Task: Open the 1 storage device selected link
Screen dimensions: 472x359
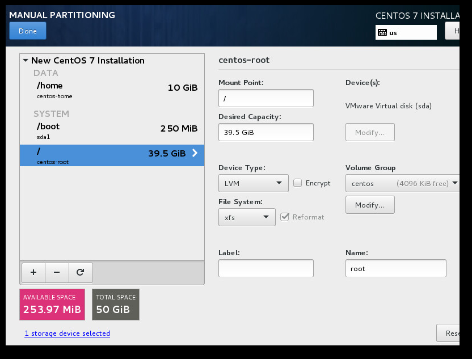Action: coord(67,333)
